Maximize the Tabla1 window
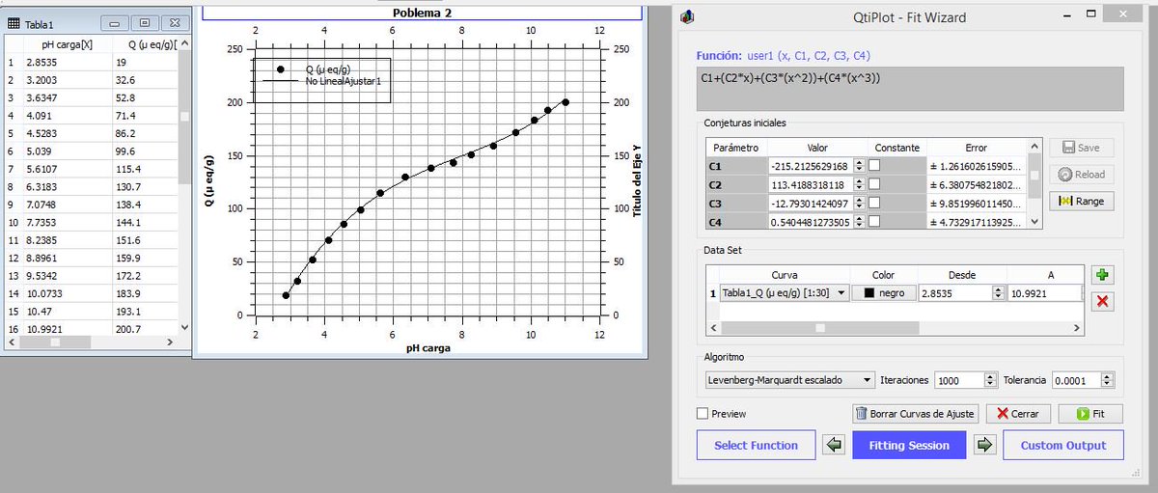Screen dimensions: 1158x493 [x=145, y=22]
